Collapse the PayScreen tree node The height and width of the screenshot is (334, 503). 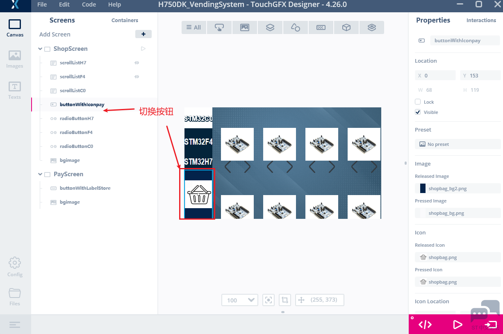click(x=40, y=174)
